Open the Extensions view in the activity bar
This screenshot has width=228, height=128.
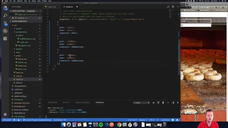coord(5,39)
